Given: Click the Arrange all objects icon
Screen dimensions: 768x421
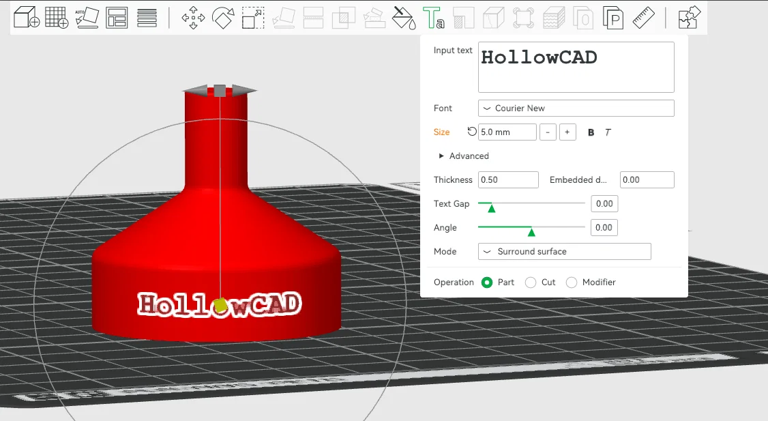Looking at the screenshot, I should (117, 18).
